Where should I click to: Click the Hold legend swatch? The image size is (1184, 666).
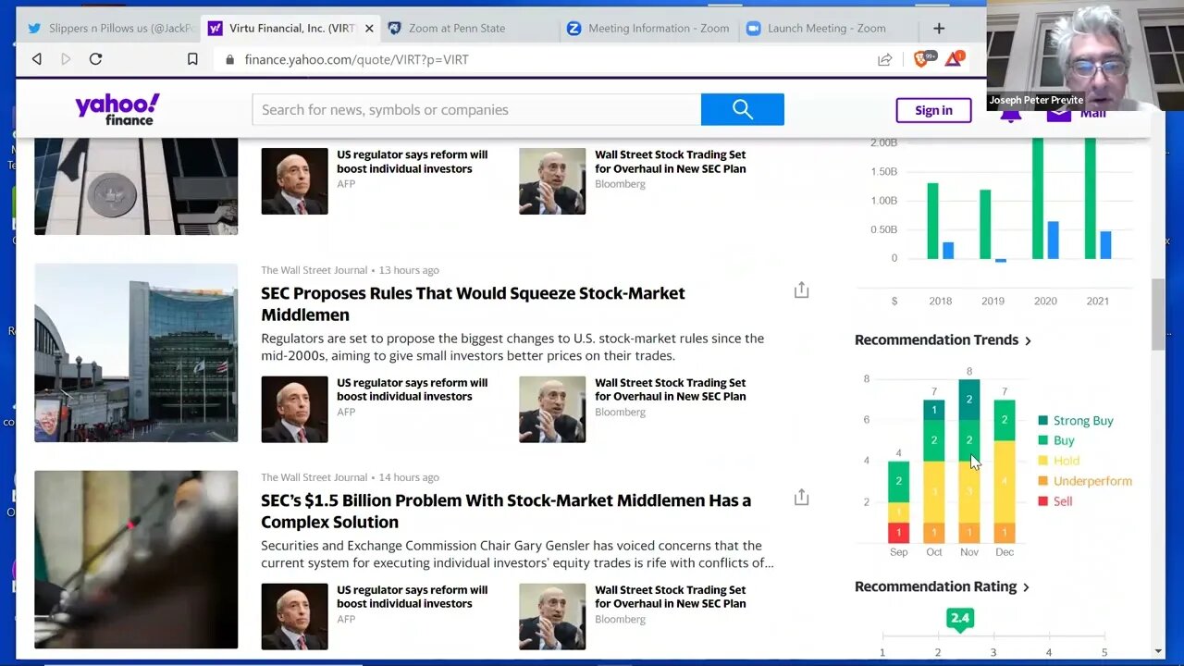[x=1043, y=461]
